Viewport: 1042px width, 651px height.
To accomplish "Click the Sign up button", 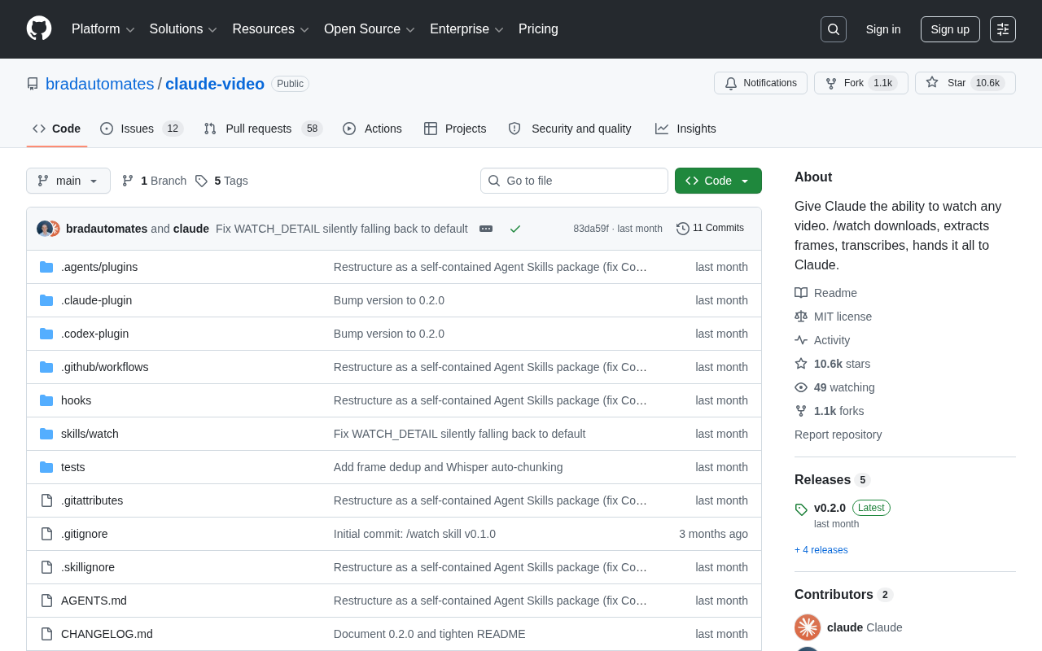I will (x=950, y=29).
